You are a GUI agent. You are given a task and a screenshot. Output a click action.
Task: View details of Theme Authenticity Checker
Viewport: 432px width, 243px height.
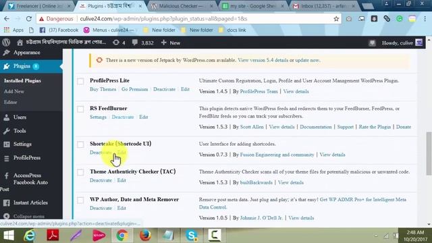[291, 183]
